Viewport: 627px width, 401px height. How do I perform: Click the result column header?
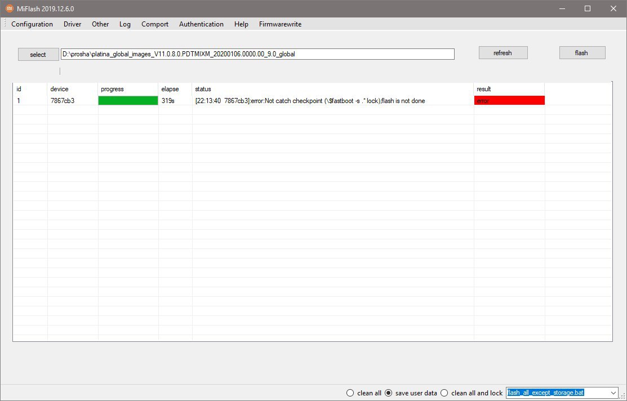[509, 89]
